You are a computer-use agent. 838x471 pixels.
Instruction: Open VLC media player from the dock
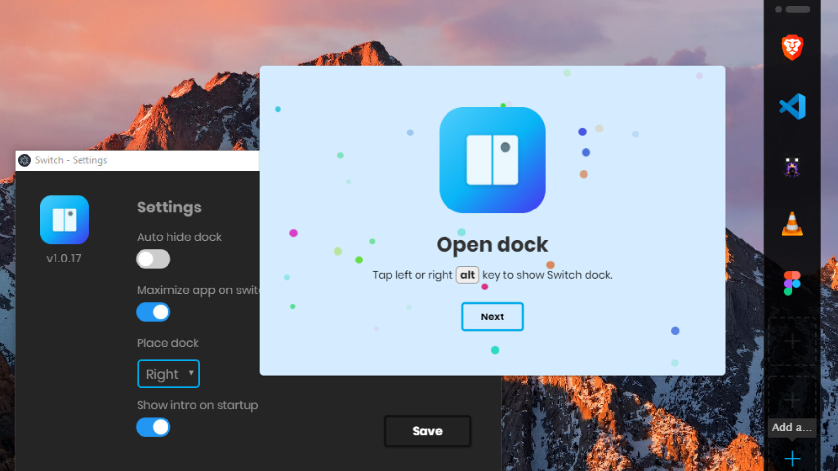pyautogui.click(x=792, y=225)
